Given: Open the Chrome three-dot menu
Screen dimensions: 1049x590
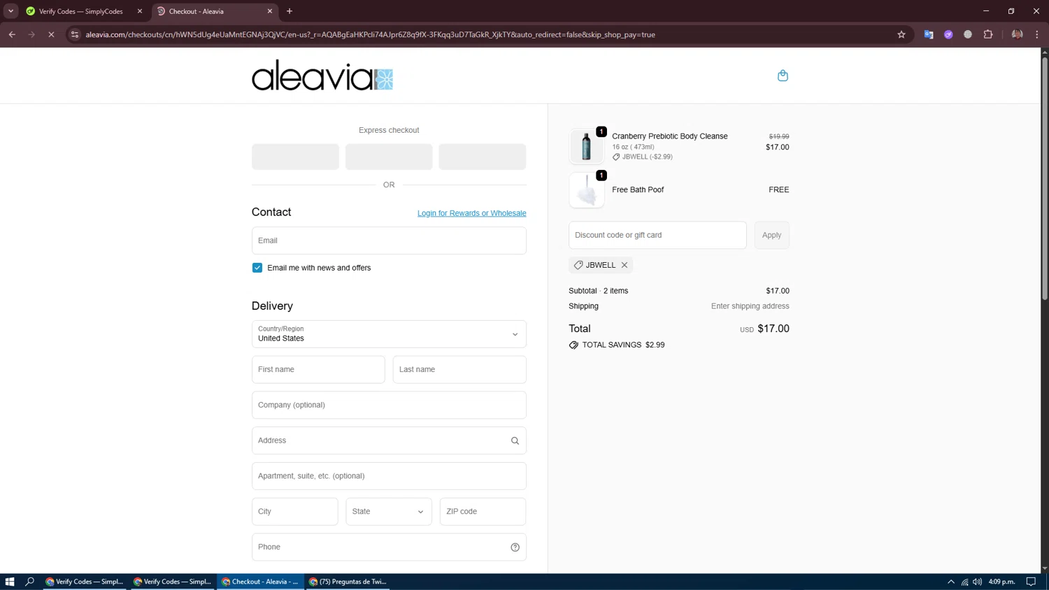Looking at the screenshot, I should [1037, 34].
